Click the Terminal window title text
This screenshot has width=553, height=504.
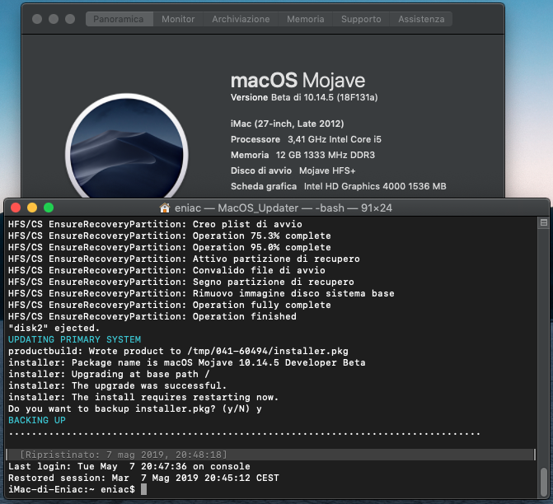284,208
